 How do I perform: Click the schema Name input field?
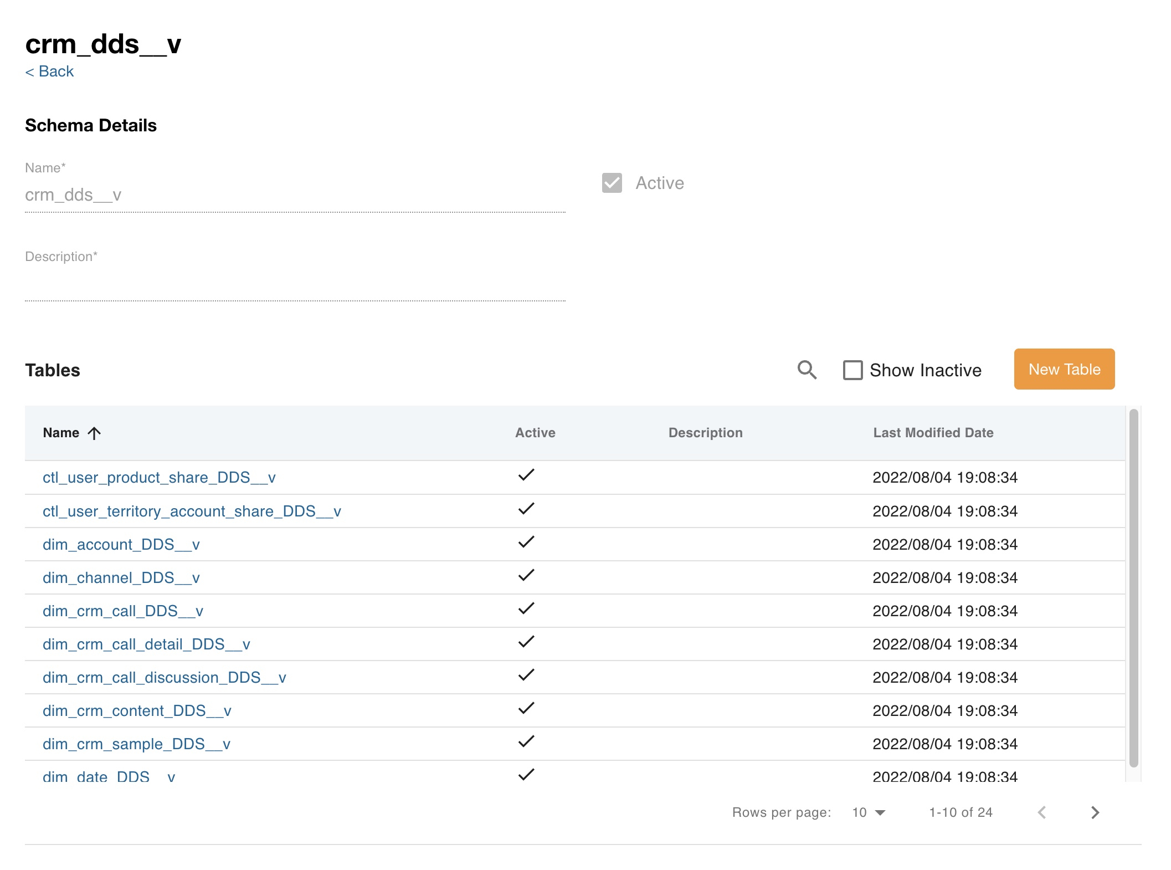(295, 195)
